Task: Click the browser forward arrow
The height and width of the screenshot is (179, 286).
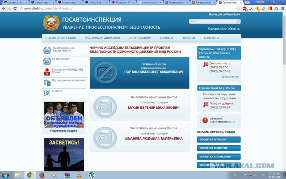Action: coord(9,9)
